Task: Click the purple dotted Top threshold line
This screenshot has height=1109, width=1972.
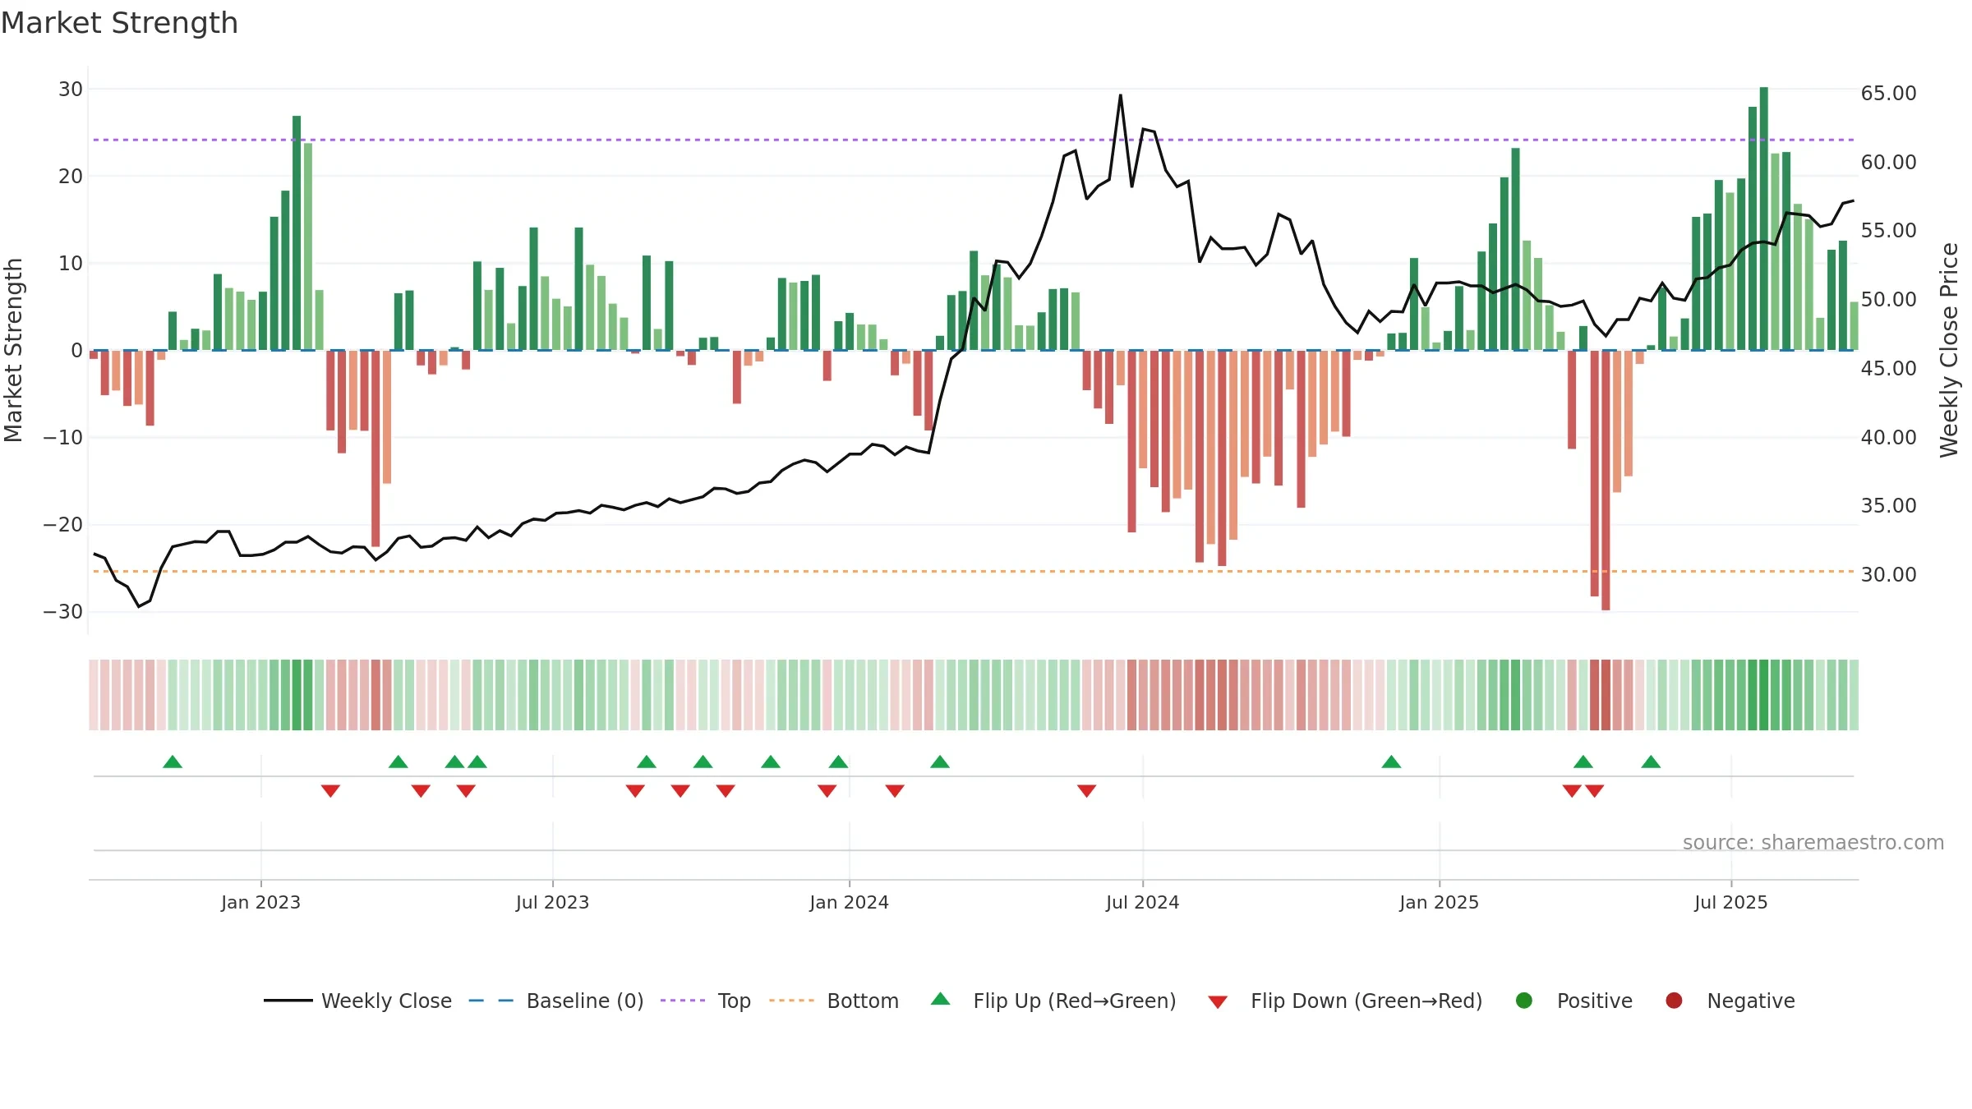Action: pos(974,140)
